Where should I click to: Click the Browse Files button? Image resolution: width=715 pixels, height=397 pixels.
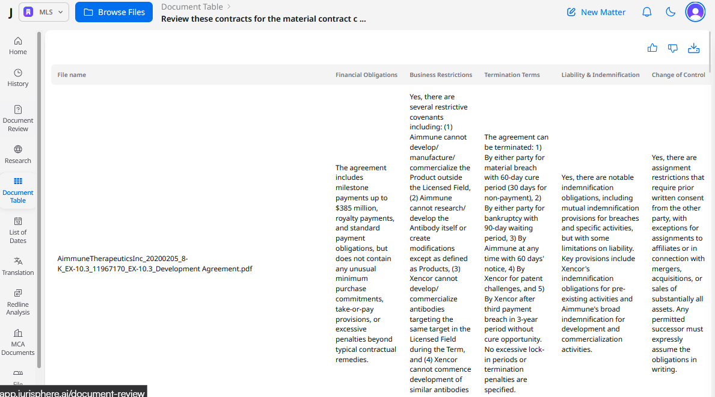(x=114, y=12)
